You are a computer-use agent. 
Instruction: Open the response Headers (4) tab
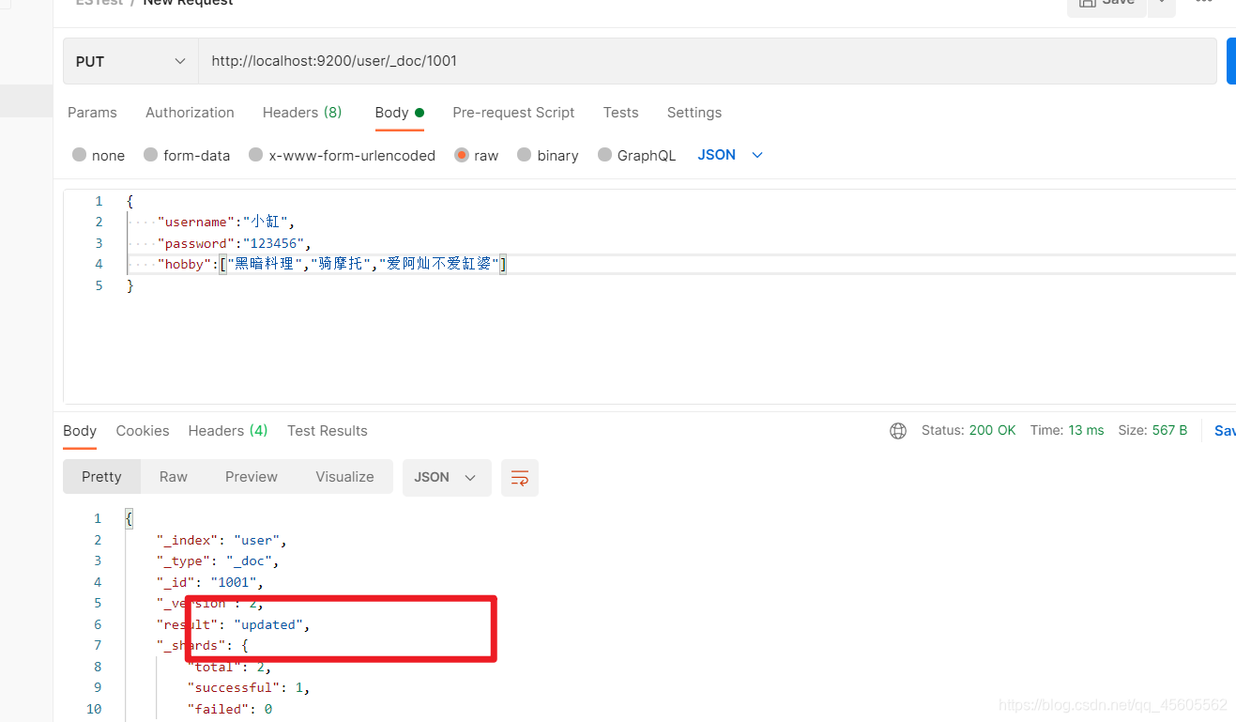click(x=228, y=431)
